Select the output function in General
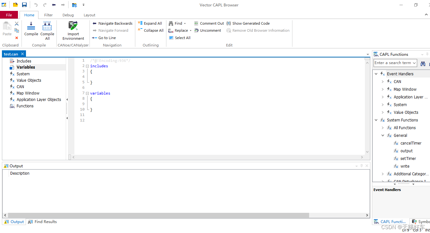 point(407,151)
